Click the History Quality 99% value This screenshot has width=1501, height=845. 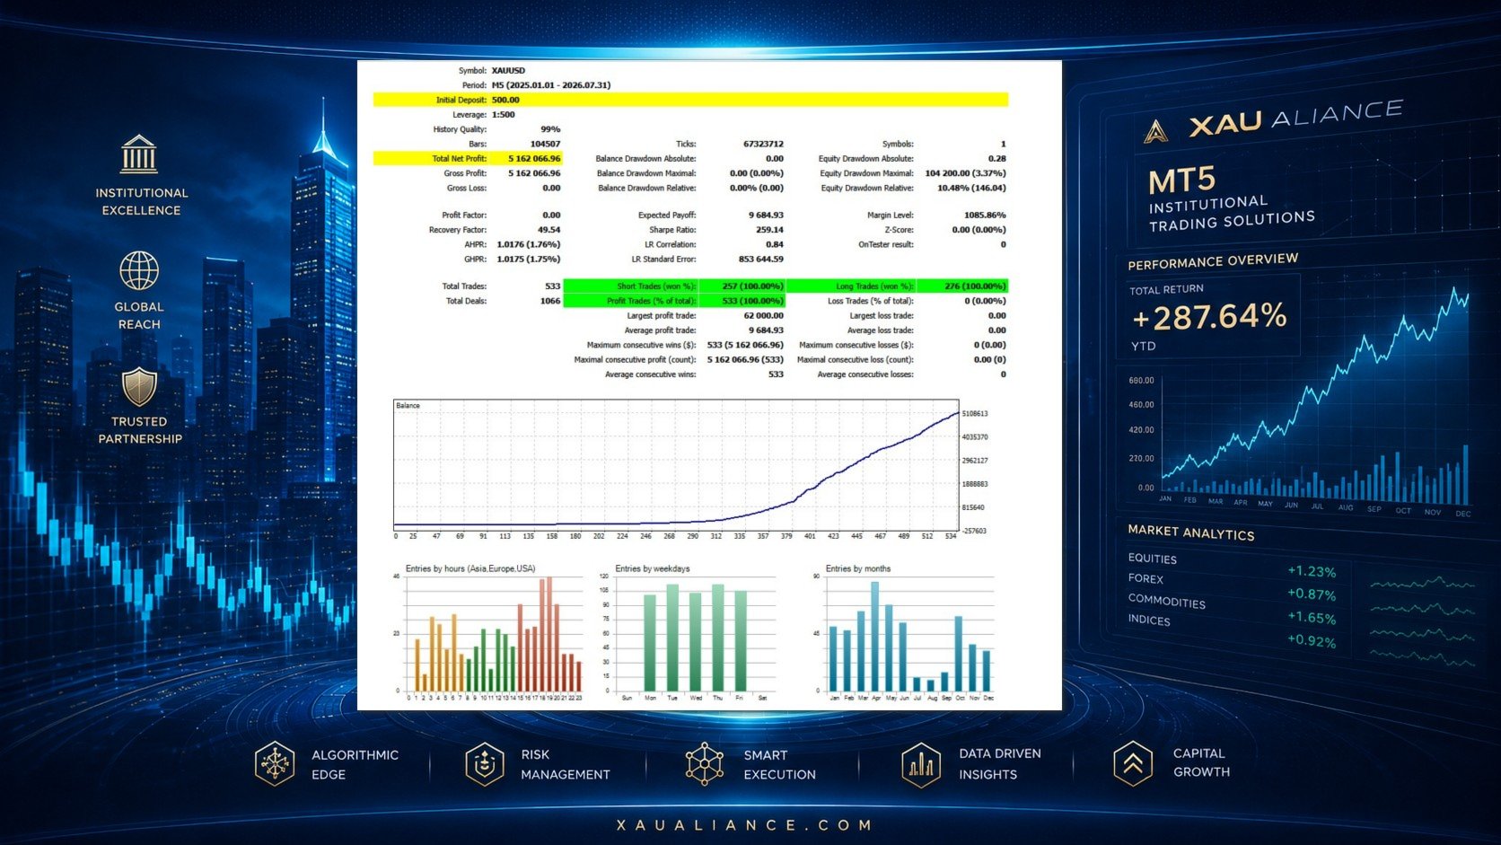tap(550, 129)
